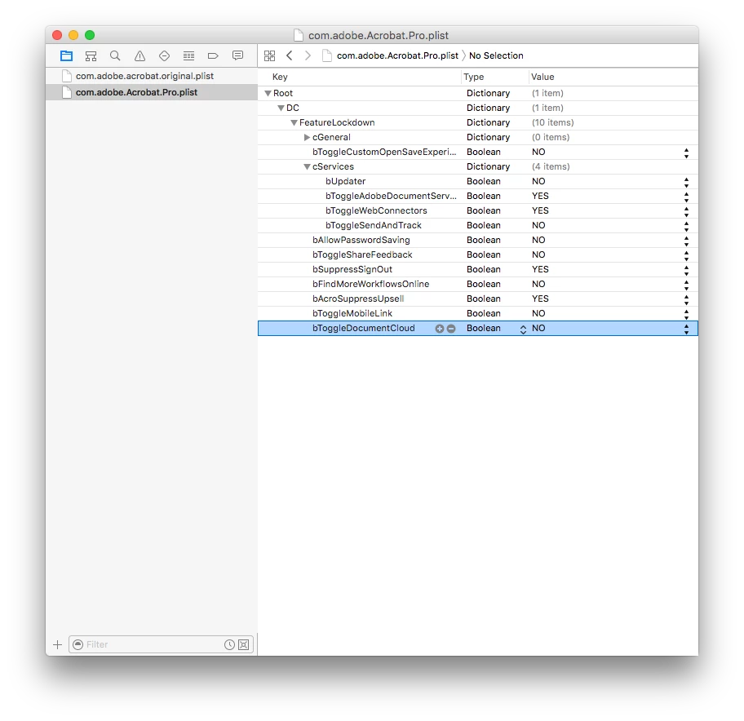Open the Symbol navigator hierarchy icon
744x721 pixels.
[x=91, y=56]
